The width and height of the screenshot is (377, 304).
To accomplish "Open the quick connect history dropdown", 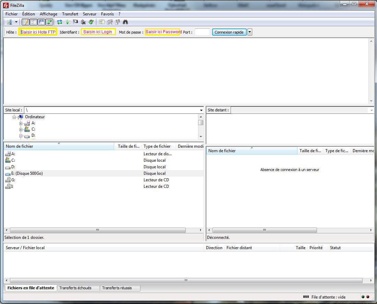I will 250,32.
